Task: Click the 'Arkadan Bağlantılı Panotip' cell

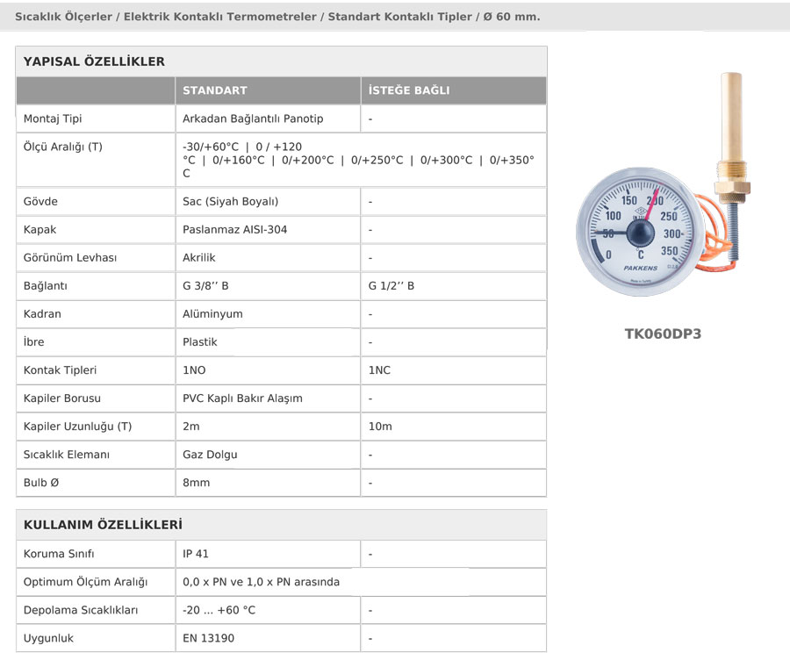Action: [253, 118]
